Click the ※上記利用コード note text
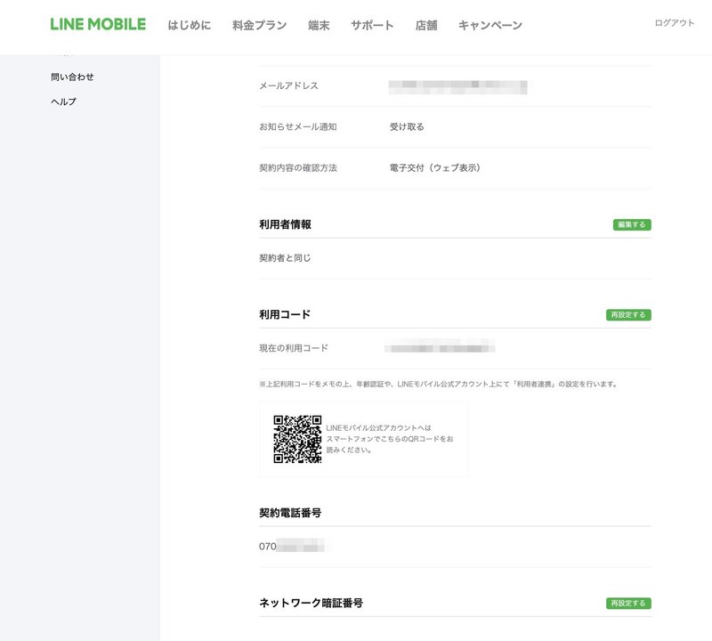This screenshot has height=641, width=712. 439,384
